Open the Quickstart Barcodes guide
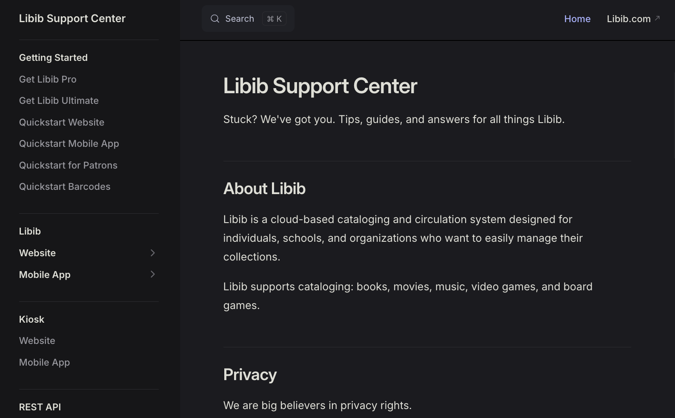Screen dimensions: 675x418 coord(64,186)
